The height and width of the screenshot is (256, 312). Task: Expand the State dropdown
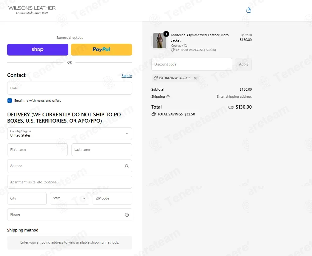point(70,198)
